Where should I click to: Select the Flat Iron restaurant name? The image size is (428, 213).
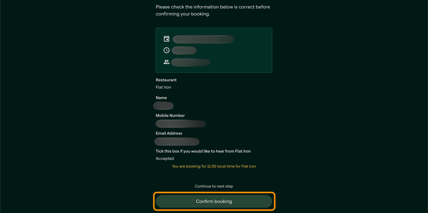tap(164, 87)
